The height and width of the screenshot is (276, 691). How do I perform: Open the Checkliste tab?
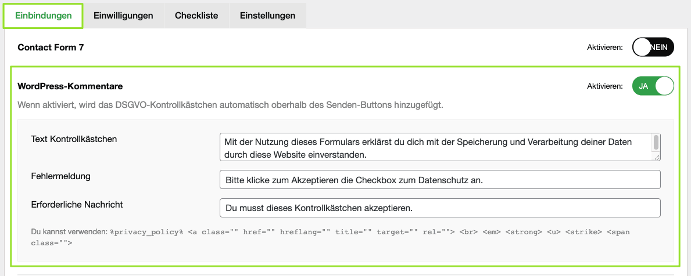click(x=196, y=16)
